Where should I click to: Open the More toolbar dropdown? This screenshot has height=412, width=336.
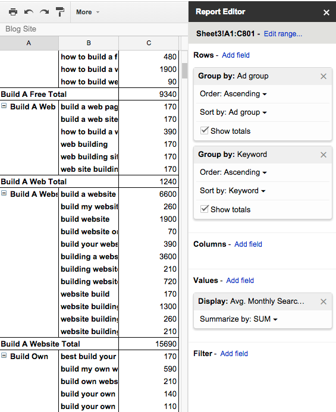tap(87, 12)
